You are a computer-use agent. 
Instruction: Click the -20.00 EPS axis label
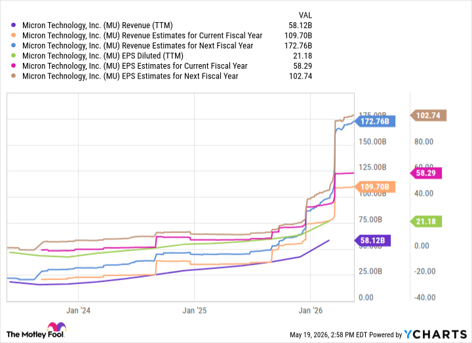[425, 272]
